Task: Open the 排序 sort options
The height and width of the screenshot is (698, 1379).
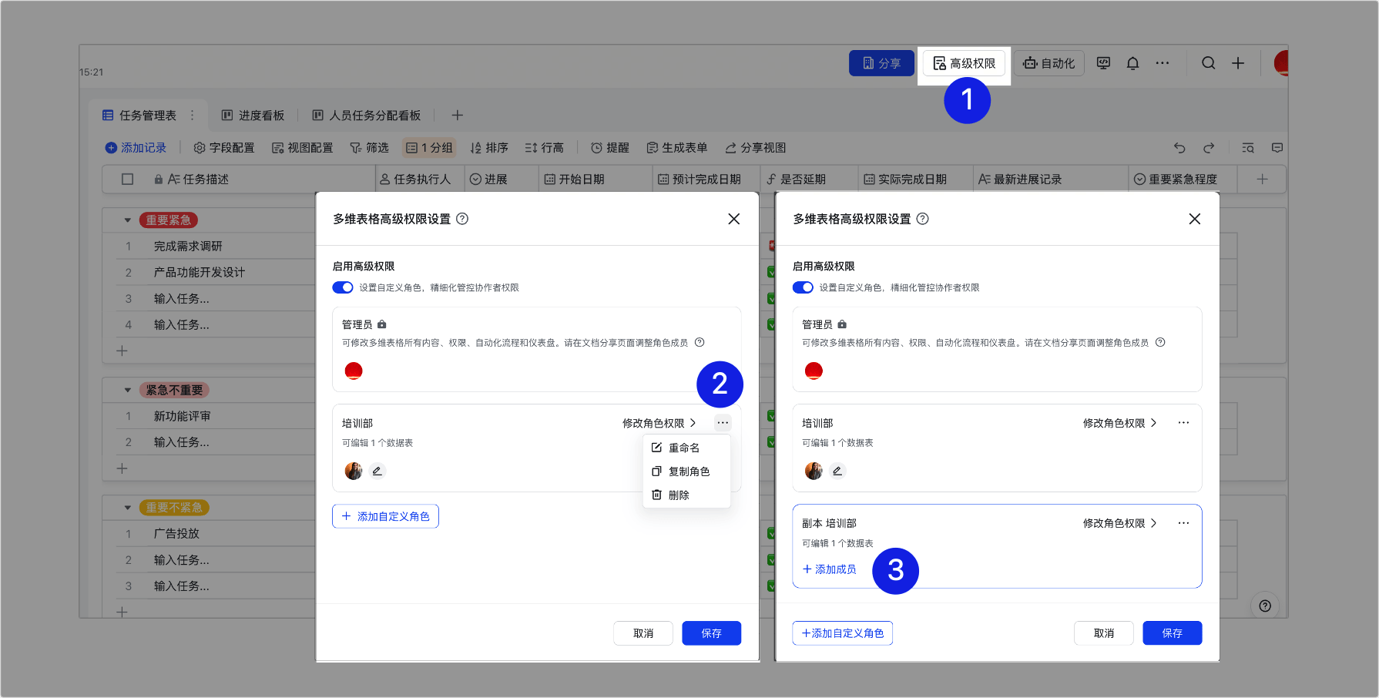Action: click(489, 147)
